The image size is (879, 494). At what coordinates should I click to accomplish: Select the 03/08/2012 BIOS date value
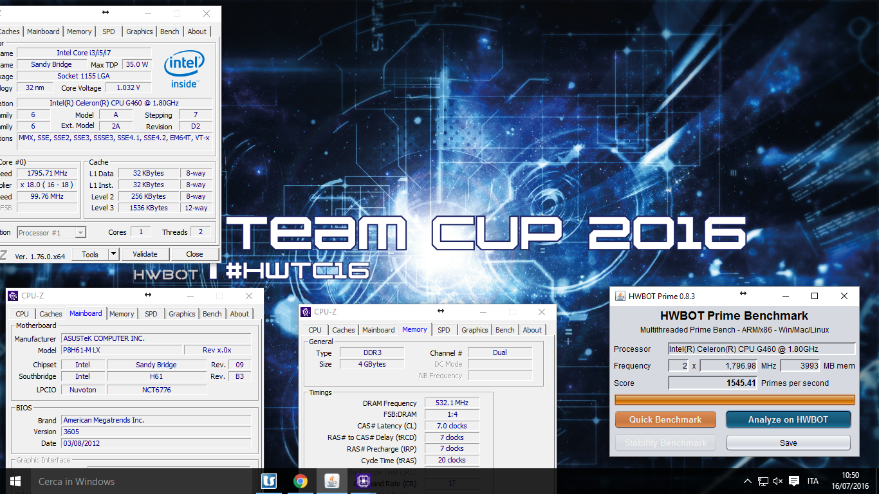(156, 443)
